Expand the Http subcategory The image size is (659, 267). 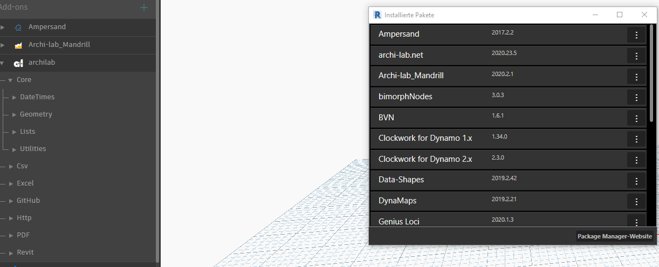[x=11, y=218]
